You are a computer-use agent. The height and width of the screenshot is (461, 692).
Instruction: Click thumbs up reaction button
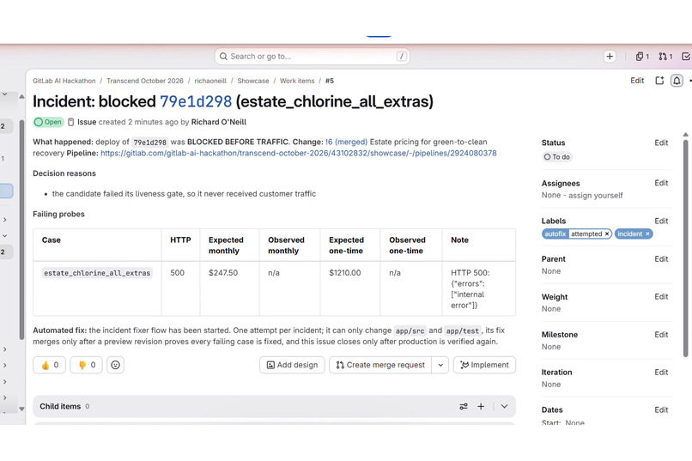coord(50,365)
